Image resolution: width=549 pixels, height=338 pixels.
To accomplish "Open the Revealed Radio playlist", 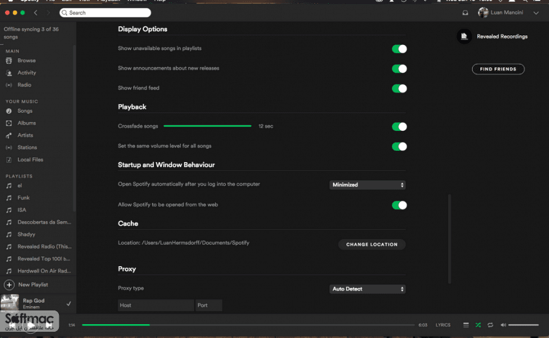I will coord(44,247).
